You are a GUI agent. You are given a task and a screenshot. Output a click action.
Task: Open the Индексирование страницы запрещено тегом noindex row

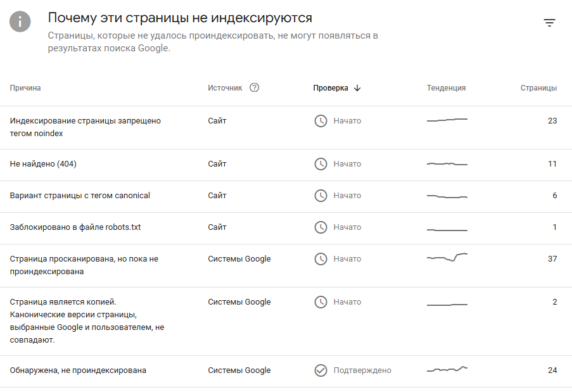click(x=286, y=128)
